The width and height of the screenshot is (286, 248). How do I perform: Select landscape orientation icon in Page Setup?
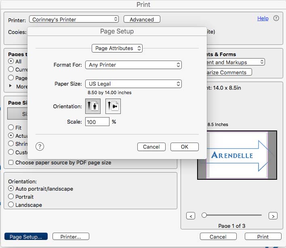113,107
